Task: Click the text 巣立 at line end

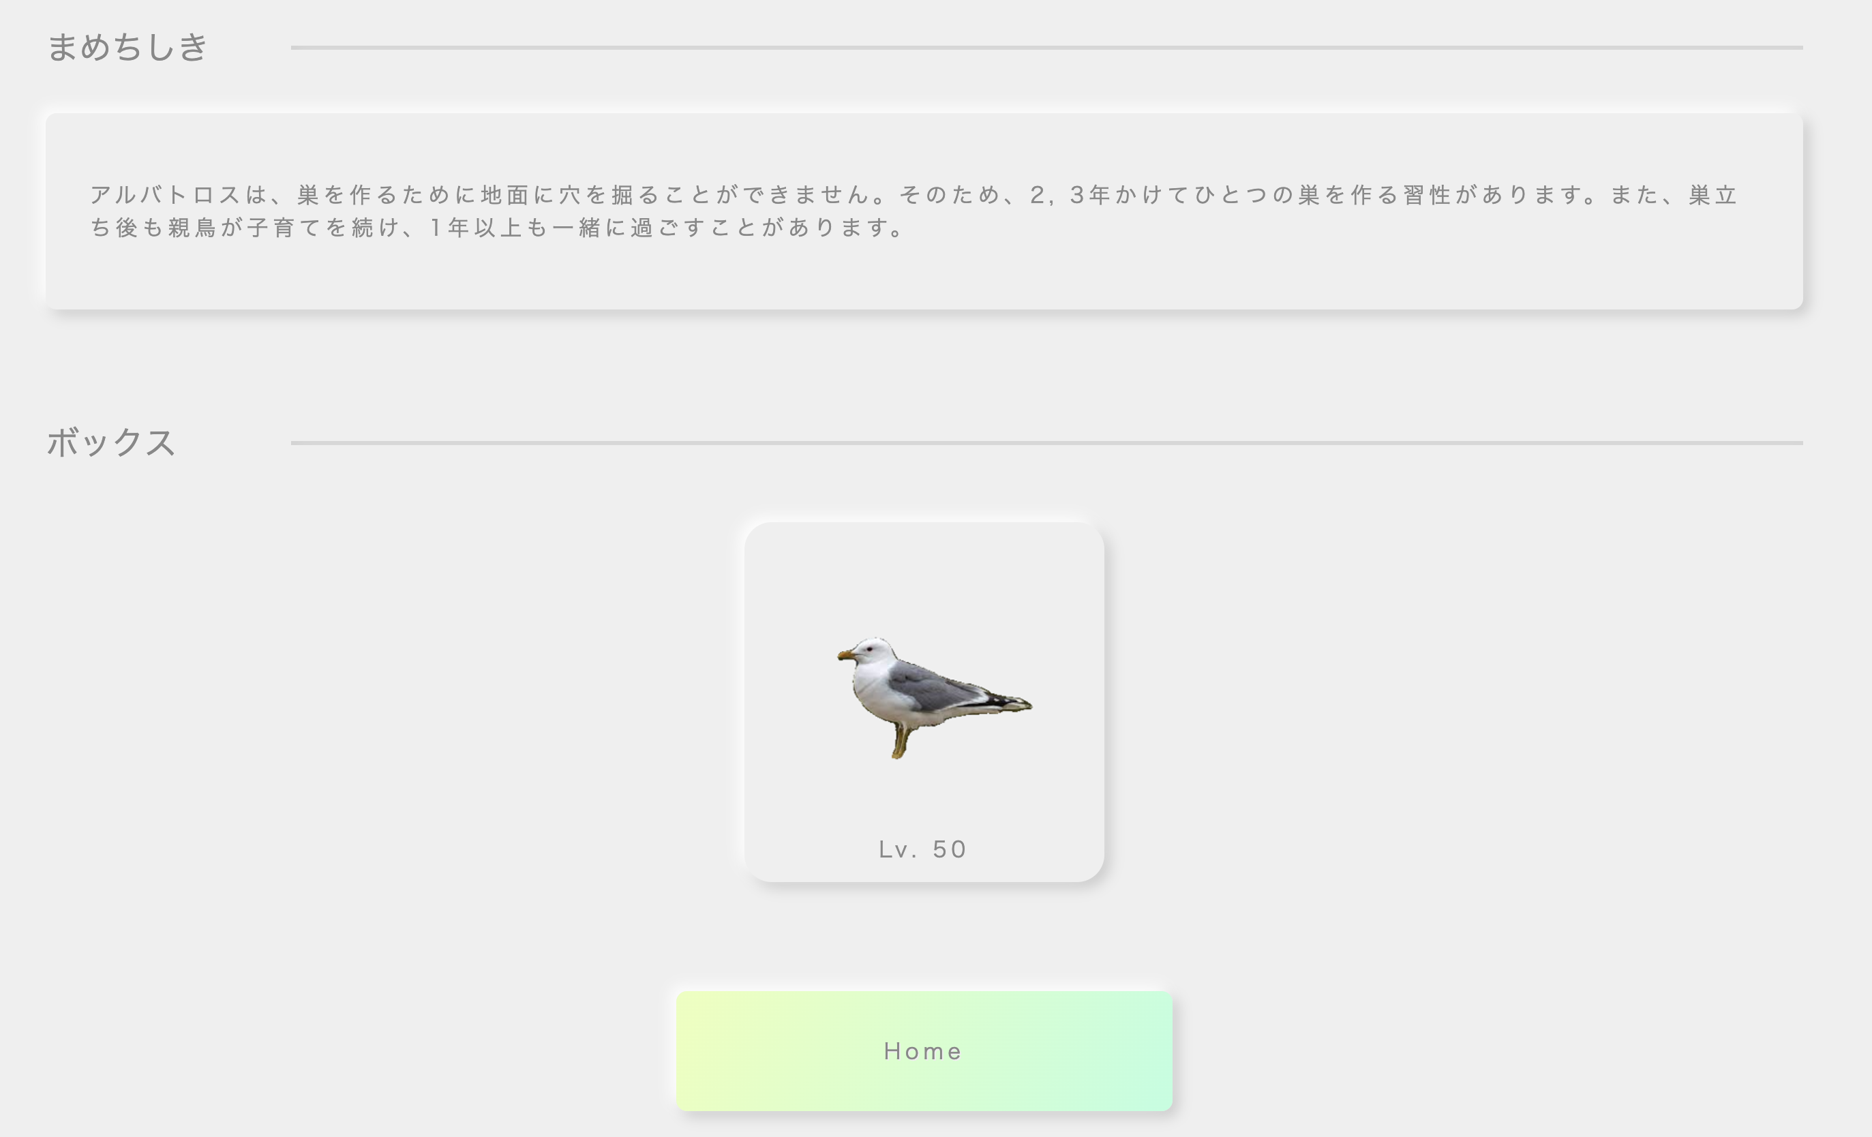Action: click(x=1713, y=195)
